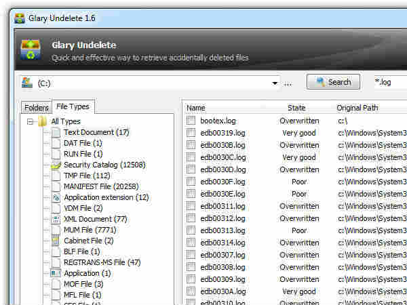Click the REGTRANS-MS File type icon
This screenshot has height=305, width=407.
click(x=56, y=263)
